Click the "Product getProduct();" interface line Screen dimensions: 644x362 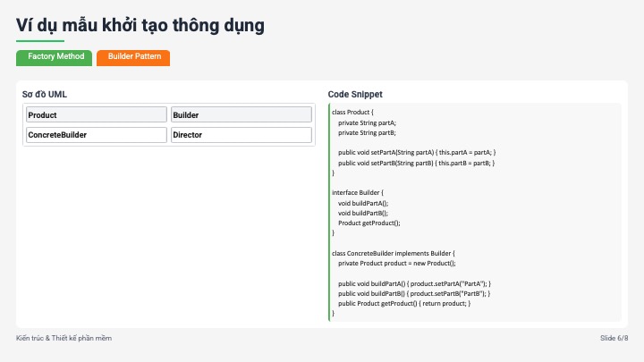(369, 223)
